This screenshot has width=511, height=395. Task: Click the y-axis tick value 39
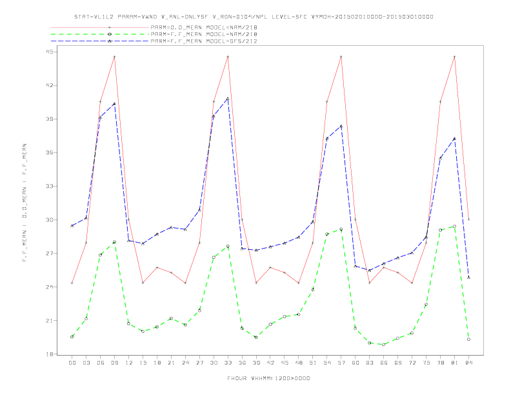50,119
